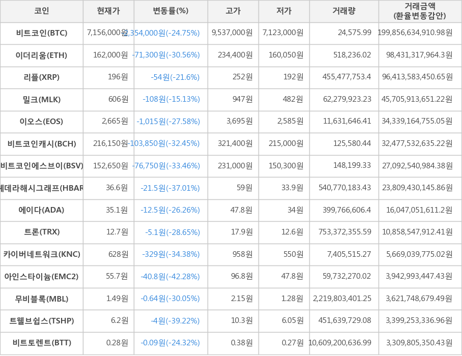Click the -54원(-21.6%) change value for 리플
Screen dimensions: 462x356
tap(175, 77)
